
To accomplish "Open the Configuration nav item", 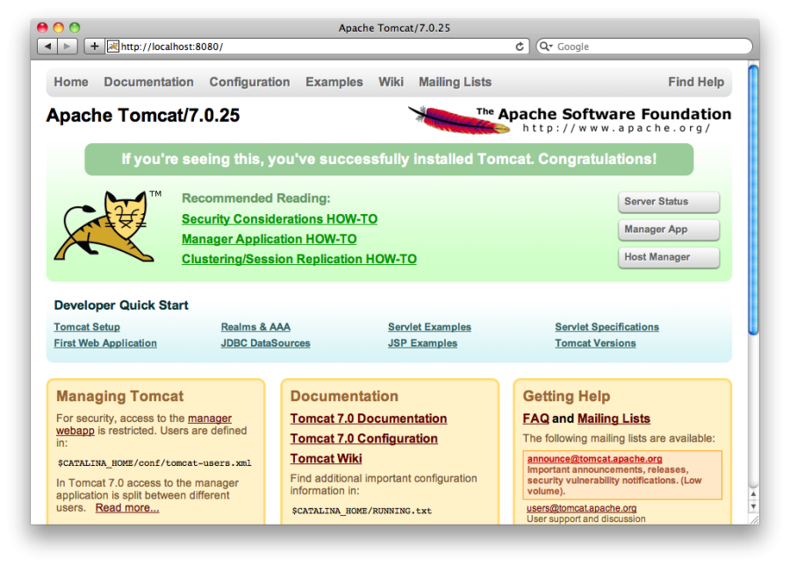I will 249,82.
